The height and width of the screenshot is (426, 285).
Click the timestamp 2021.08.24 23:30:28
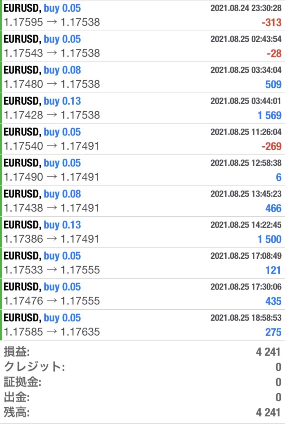pyautogui.click(x=246, y=8)
